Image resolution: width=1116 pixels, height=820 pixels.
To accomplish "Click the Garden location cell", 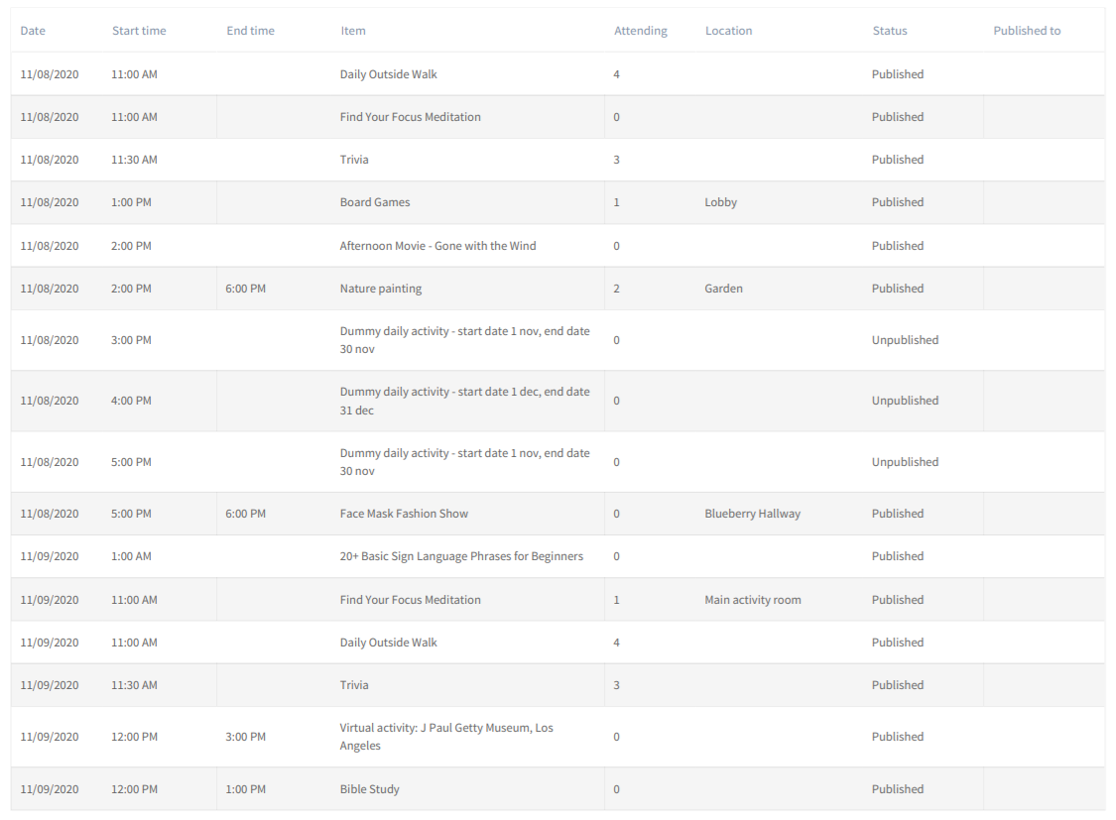I will pyautogui.click(x=723, y=289).
